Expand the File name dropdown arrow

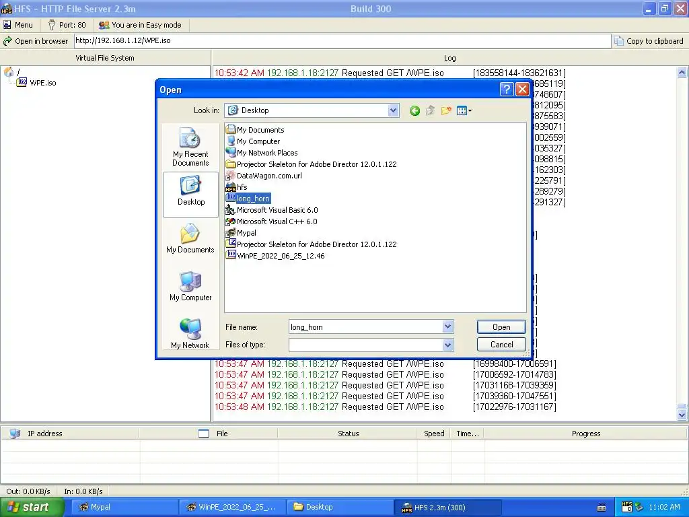(447, 326)
